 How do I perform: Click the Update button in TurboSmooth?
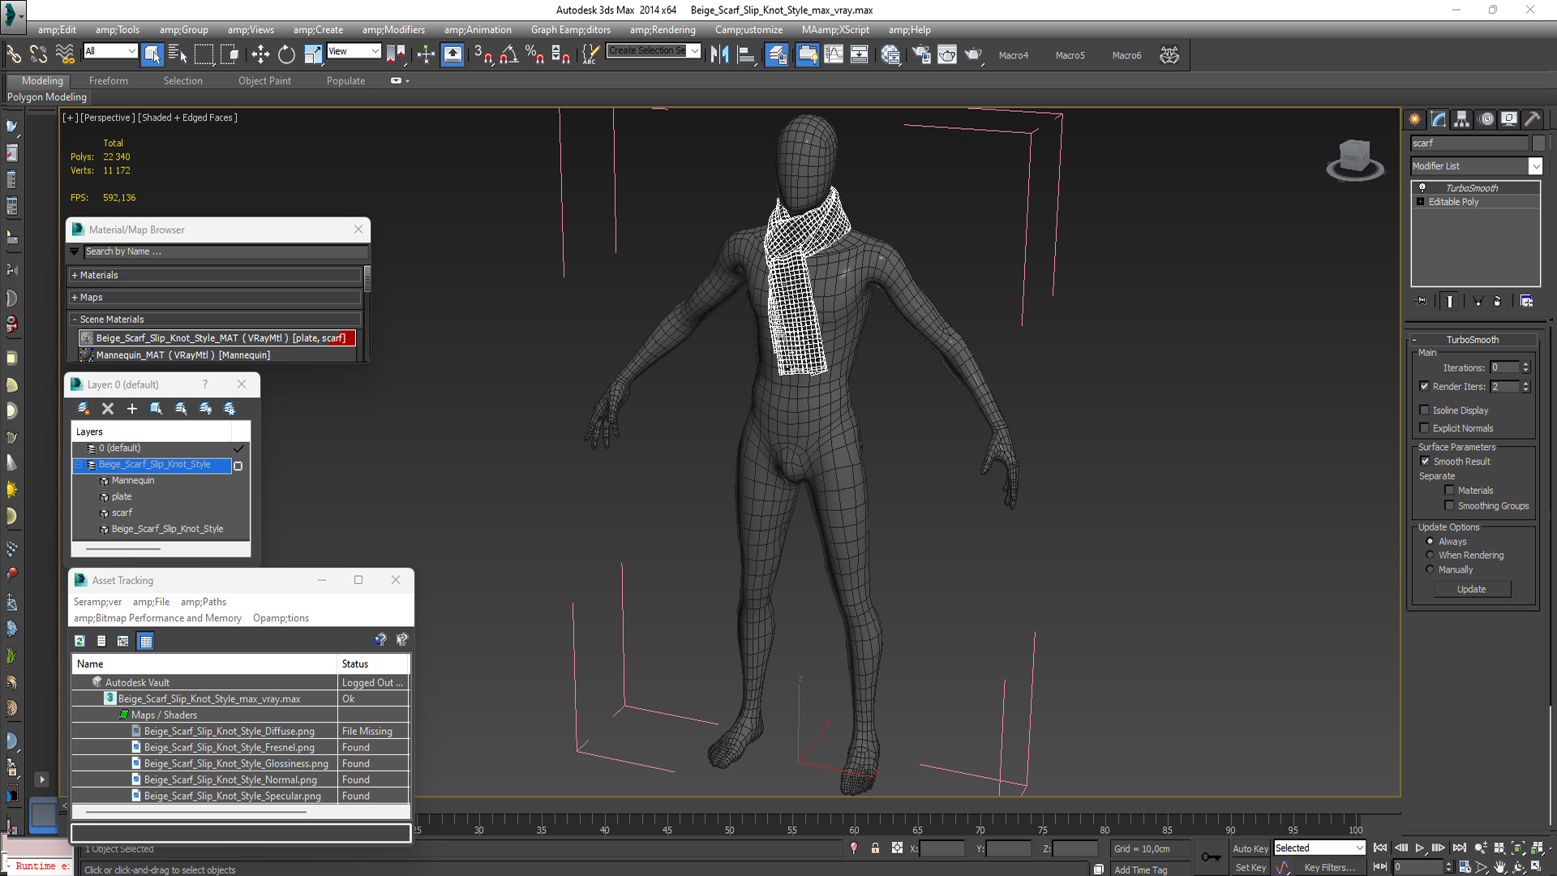coord(1472,590)
